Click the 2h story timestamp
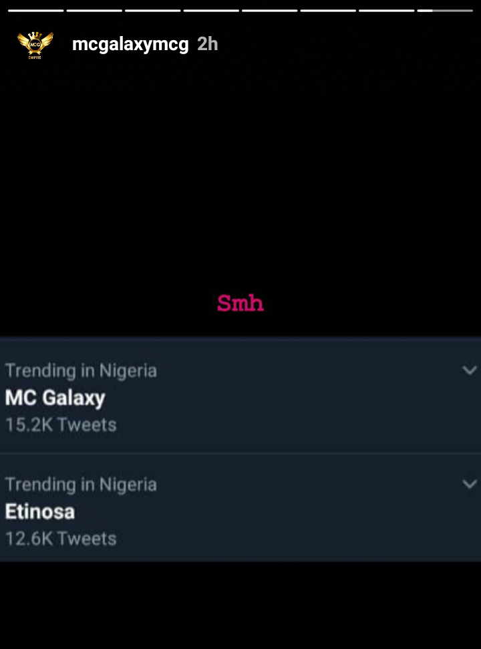481x649 pixels. 208,45
